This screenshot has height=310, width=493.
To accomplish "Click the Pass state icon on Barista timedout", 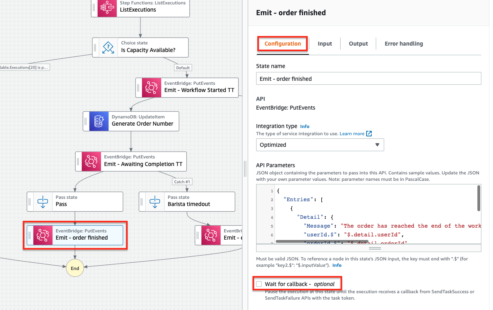I will click(155, 201).
